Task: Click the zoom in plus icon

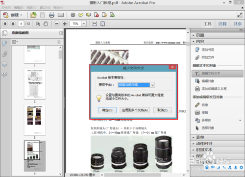Action: point(65,24)
